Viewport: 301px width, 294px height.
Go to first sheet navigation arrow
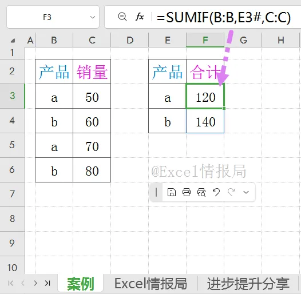[11, 283]
